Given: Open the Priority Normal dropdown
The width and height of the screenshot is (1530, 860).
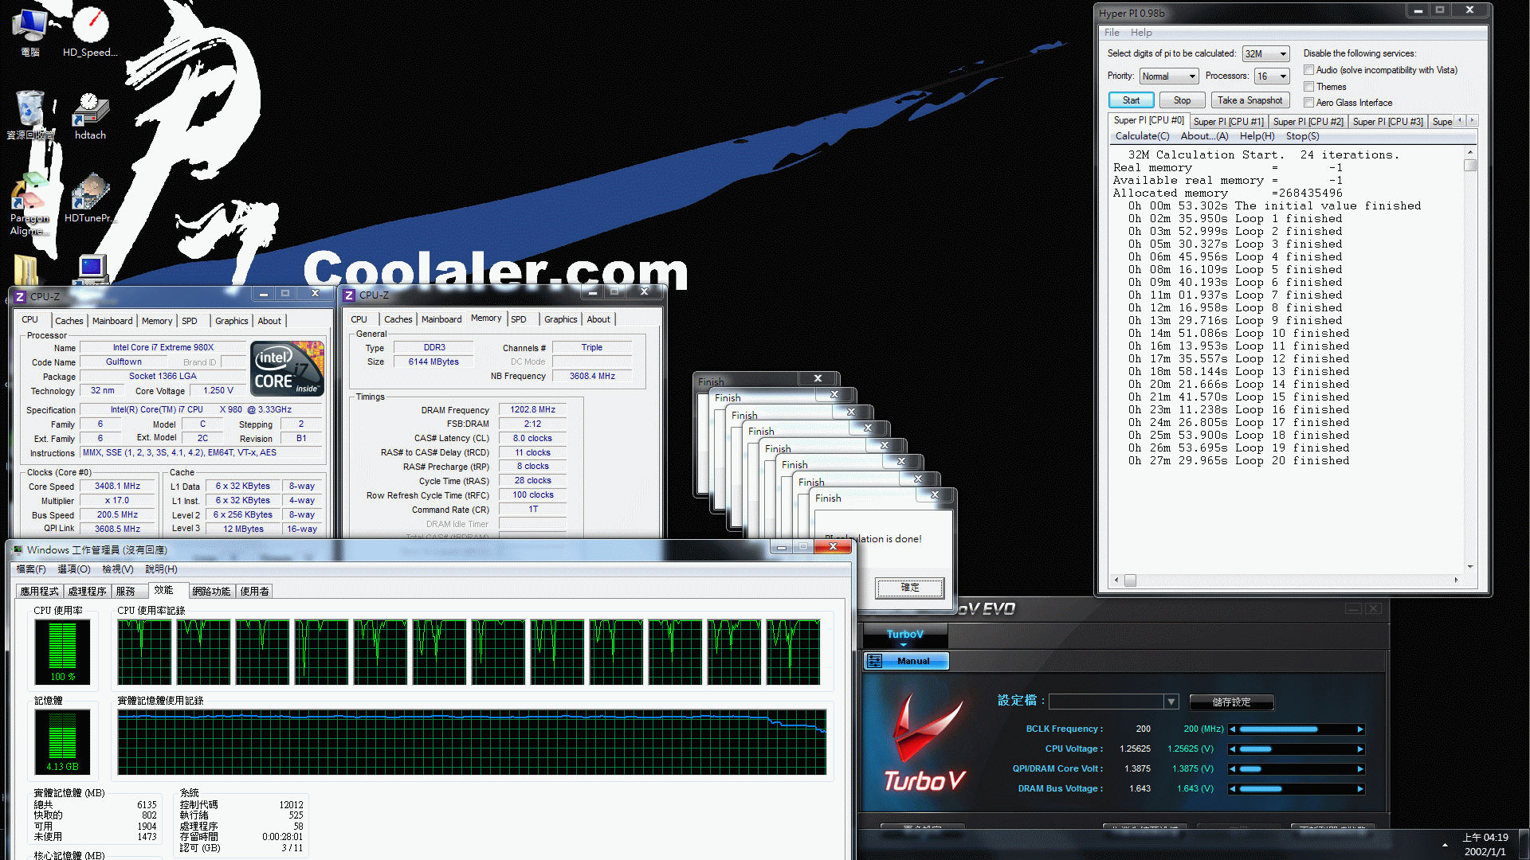Looking at the screenshot, I should coord(1169,76).
